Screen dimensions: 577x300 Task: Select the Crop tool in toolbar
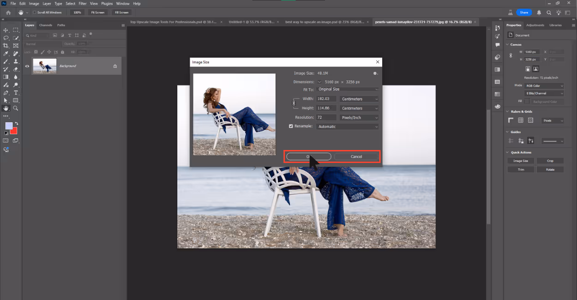6,46
